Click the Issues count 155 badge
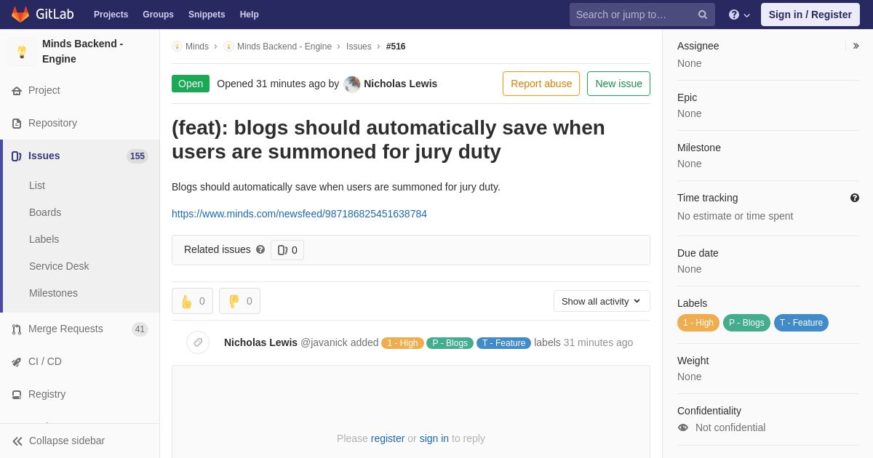 [x=137, y=156]
